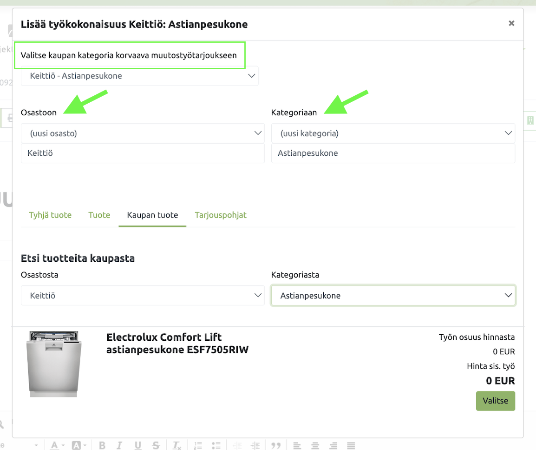Open the Keittiö - Astianpesukone store category dropdown
Image resolution: width=536 pixels, height=450 pixels.
[x=139, y=76]
